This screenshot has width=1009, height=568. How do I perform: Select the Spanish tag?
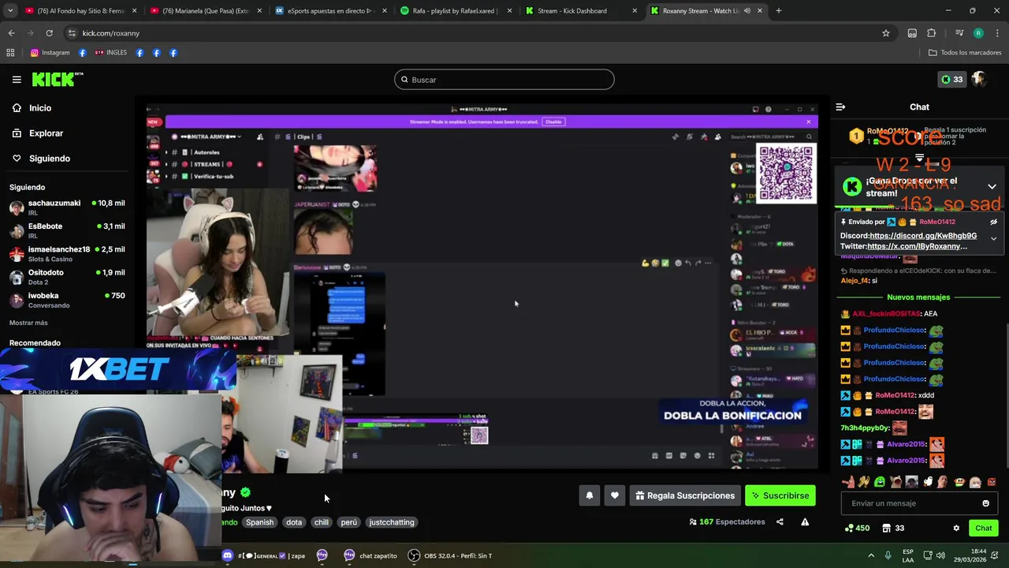point(259,522)
